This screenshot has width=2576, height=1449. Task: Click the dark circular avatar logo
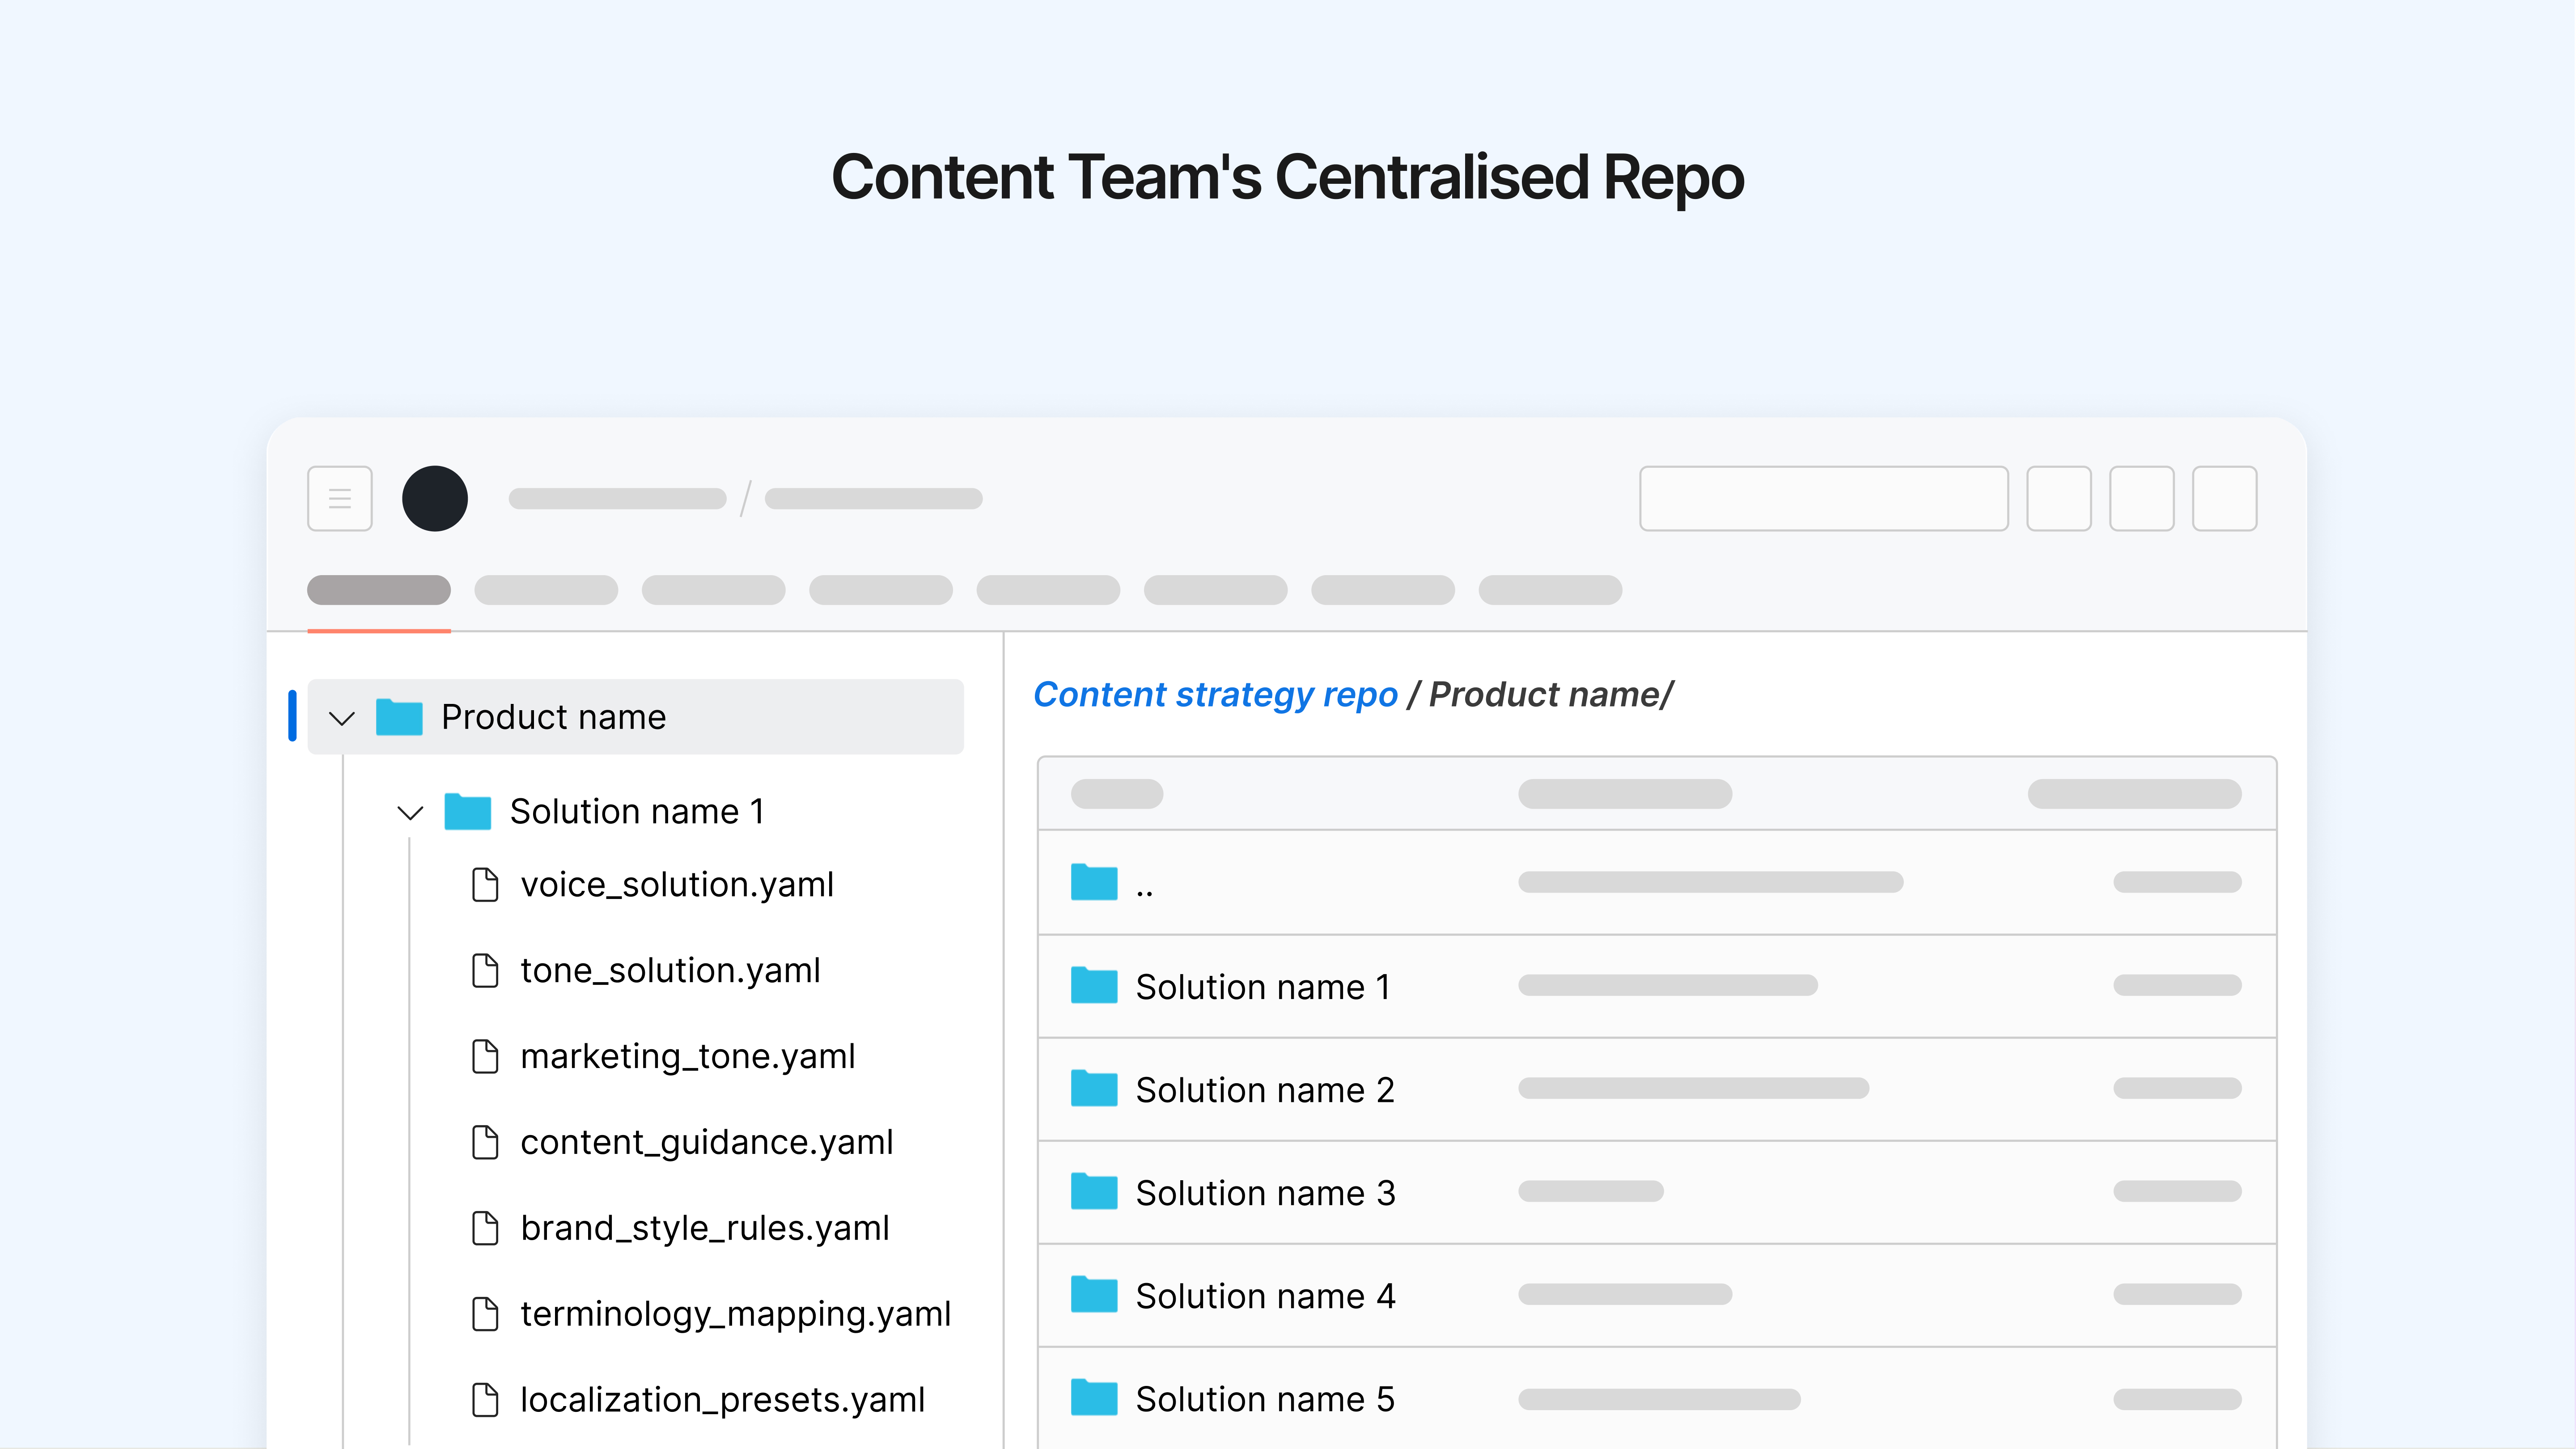(x=435, y=498)
